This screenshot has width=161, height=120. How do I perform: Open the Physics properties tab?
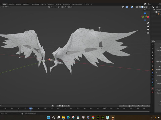coord(153,79)
